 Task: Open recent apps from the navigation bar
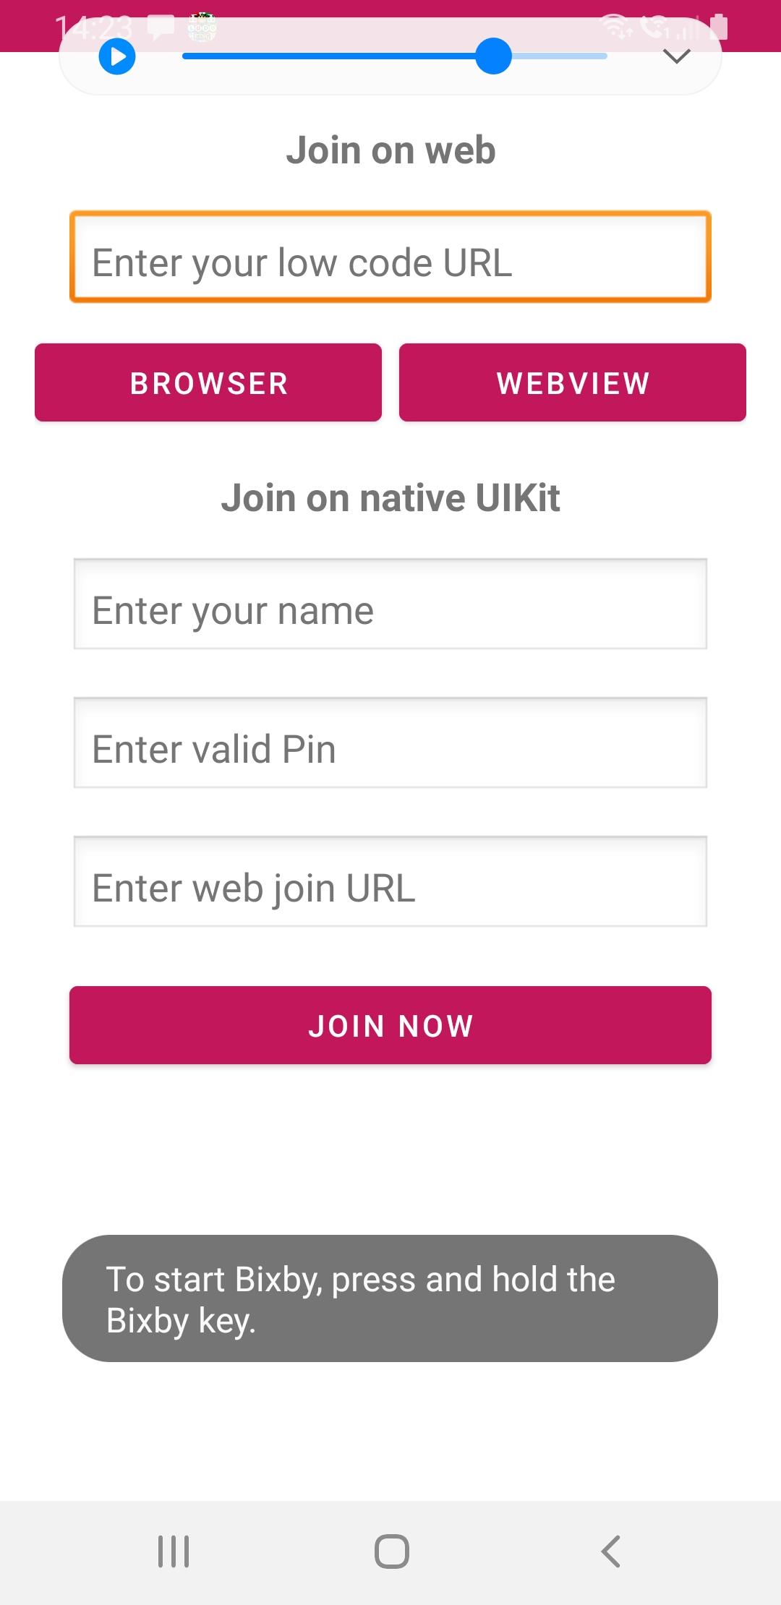174,1552
